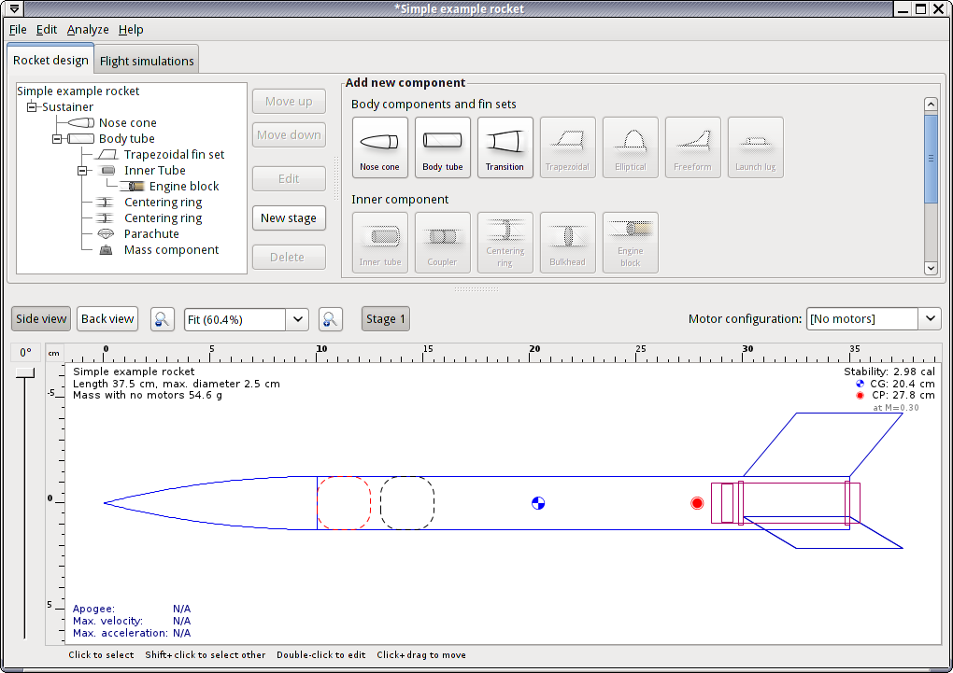This screenshot has width=953, height=673.
Task: Click the blue CG marker on rocket
Action: point(538,503)
